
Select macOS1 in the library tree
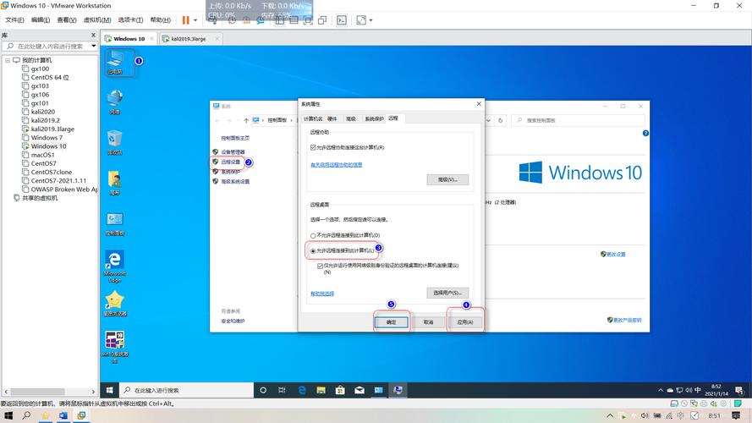click(38, 155)
